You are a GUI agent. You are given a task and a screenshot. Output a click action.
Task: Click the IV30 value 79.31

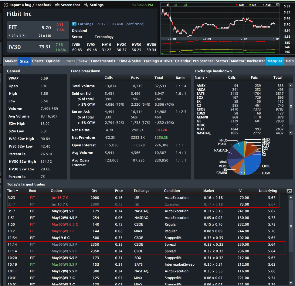(45, 47)
